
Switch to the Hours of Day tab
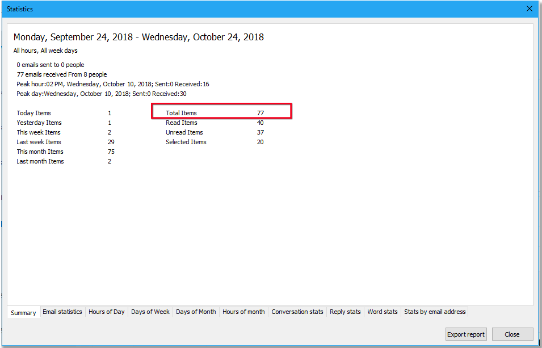(107, 312)
